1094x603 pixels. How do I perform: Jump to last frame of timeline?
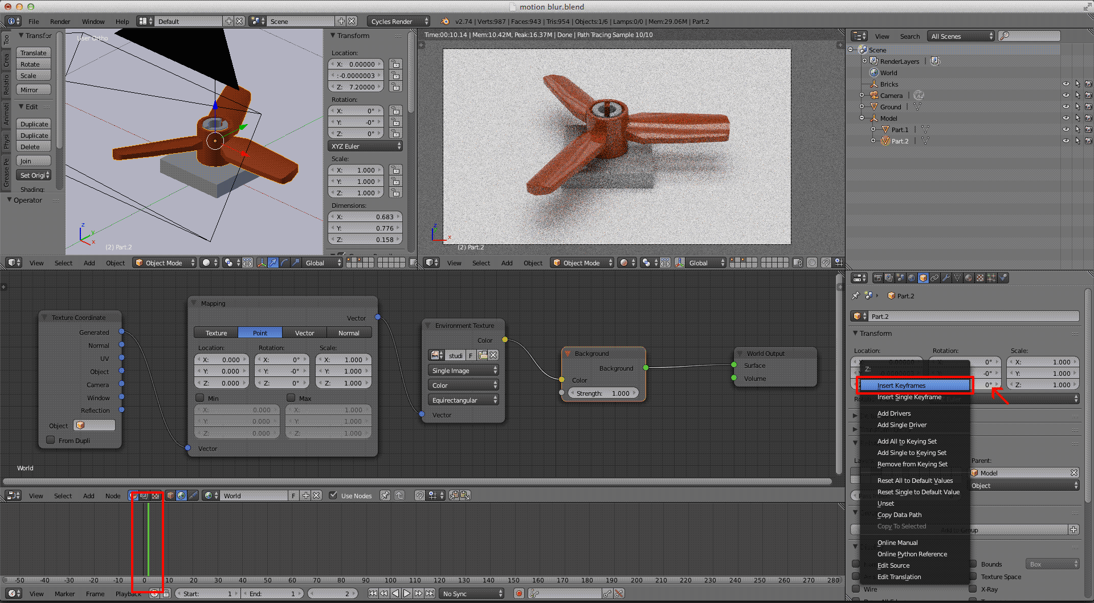430,593
